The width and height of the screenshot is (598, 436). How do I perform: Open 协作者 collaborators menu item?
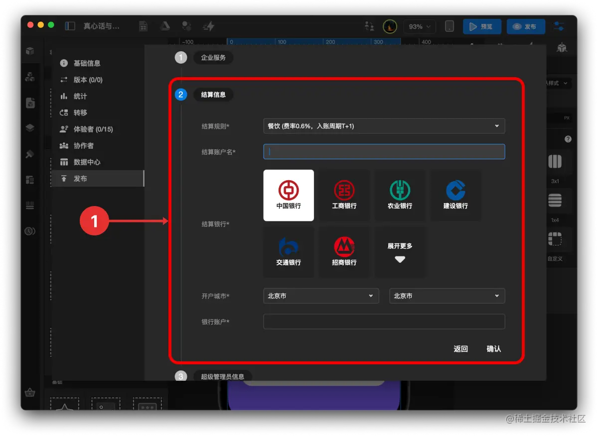coord(98,145)
